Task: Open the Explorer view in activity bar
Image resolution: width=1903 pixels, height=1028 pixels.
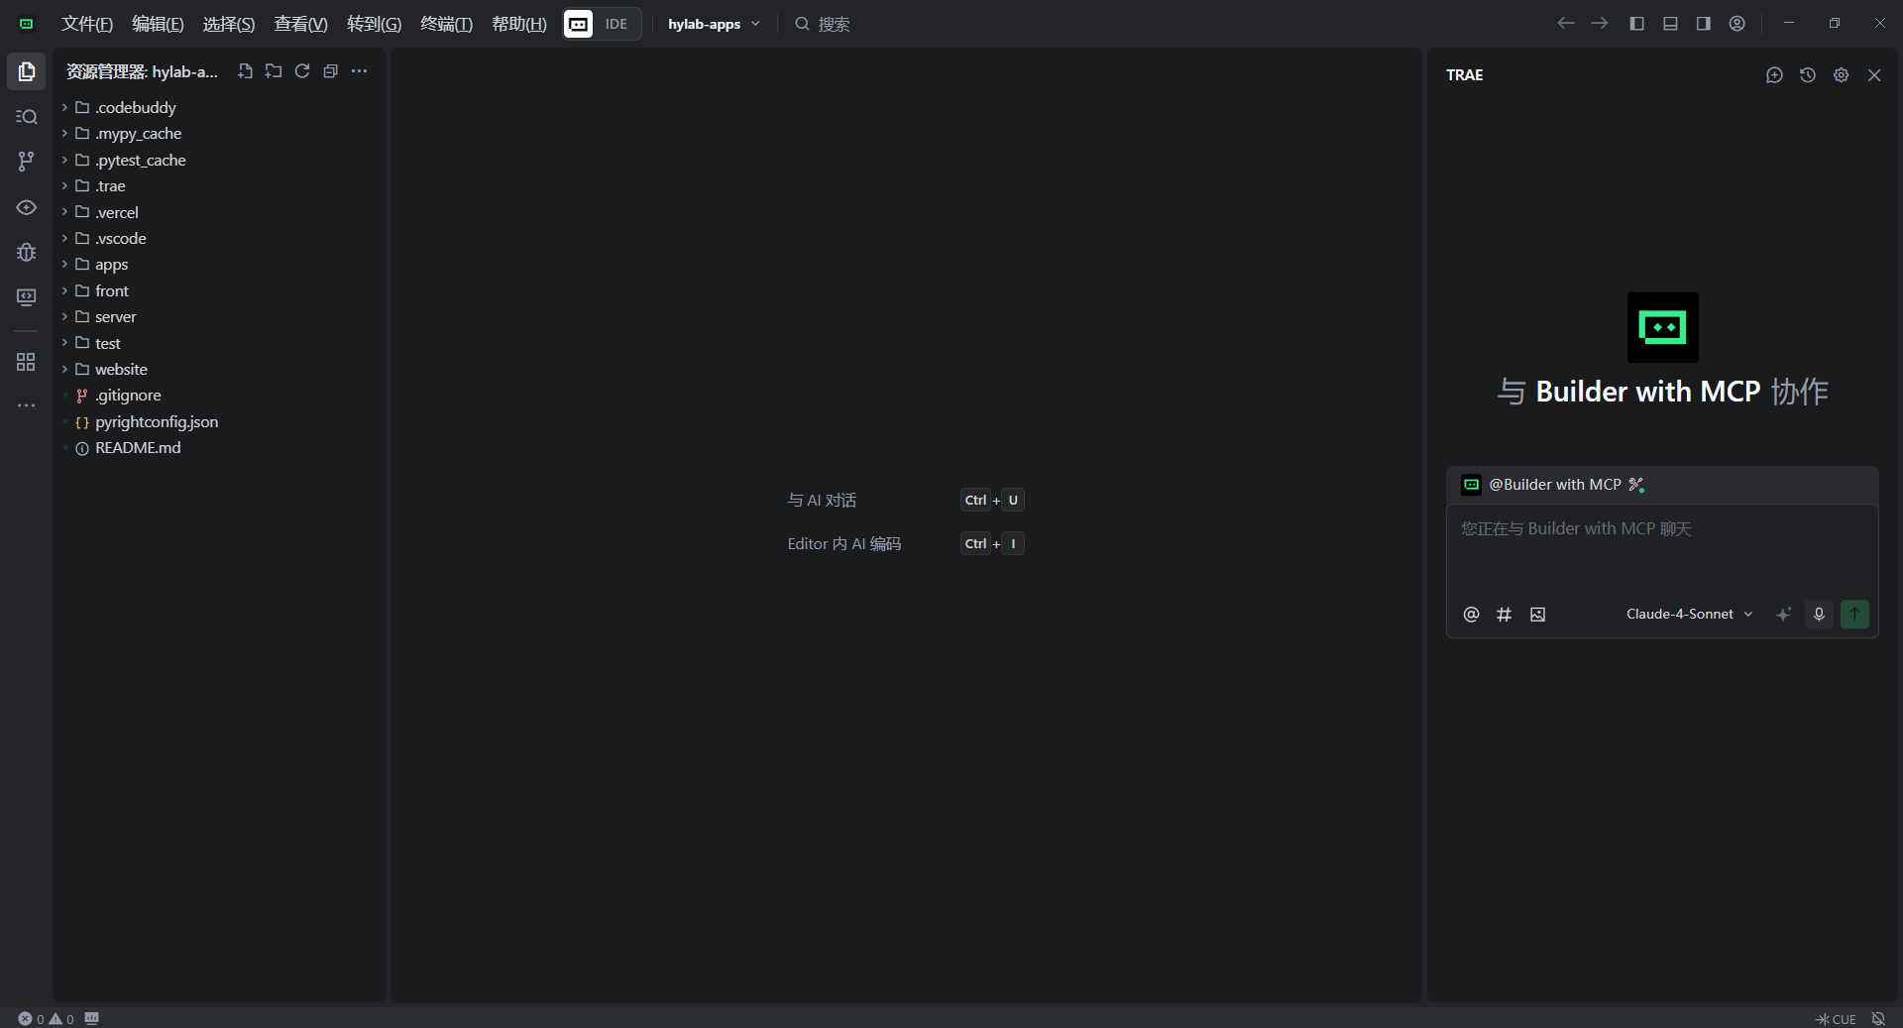Action: 27,71
